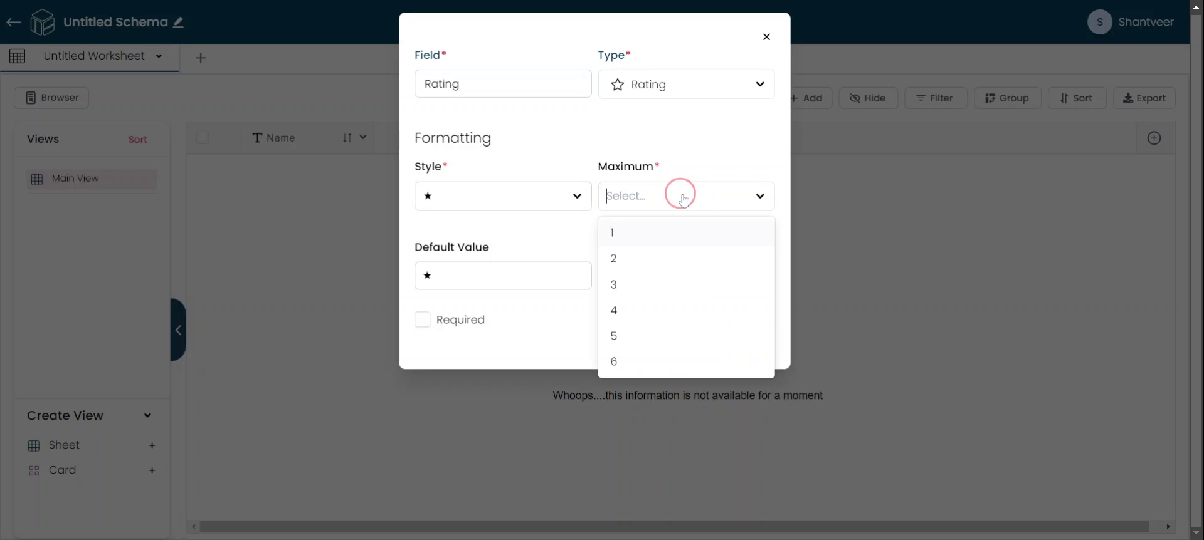Open the Type dropdown showing Rating
The image size is (1204, 540).
point(686,85)
